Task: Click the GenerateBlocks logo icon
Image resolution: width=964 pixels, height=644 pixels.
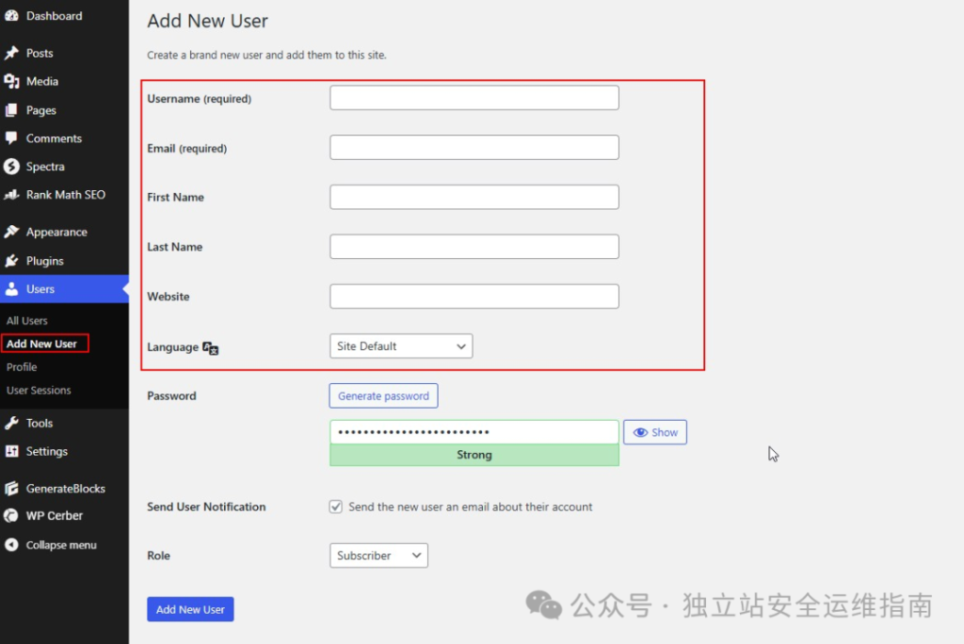Action: point(11,489)
